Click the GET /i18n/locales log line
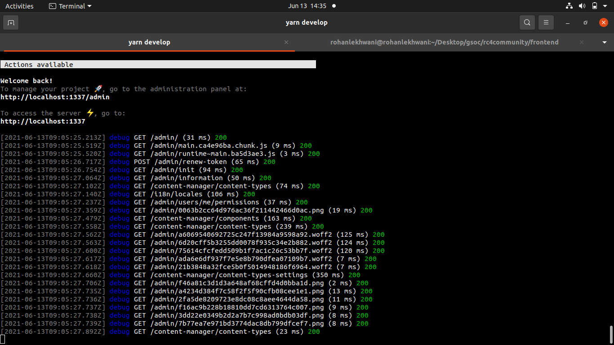The width and height of the screenshot is (614, 345). point(128,194)
